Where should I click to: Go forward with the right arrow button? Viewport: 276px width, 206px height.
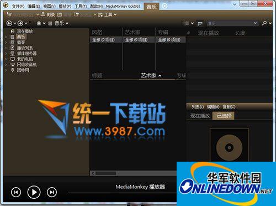[x=20, y=23]
